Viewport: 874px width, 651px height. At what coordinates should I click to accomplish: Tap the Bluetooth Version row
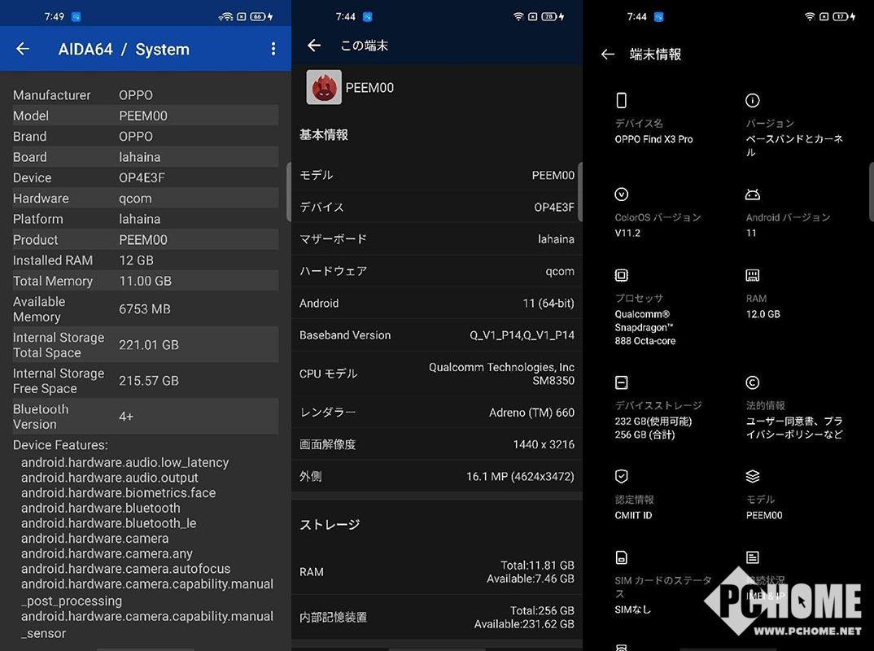click(x=145, y=417)
